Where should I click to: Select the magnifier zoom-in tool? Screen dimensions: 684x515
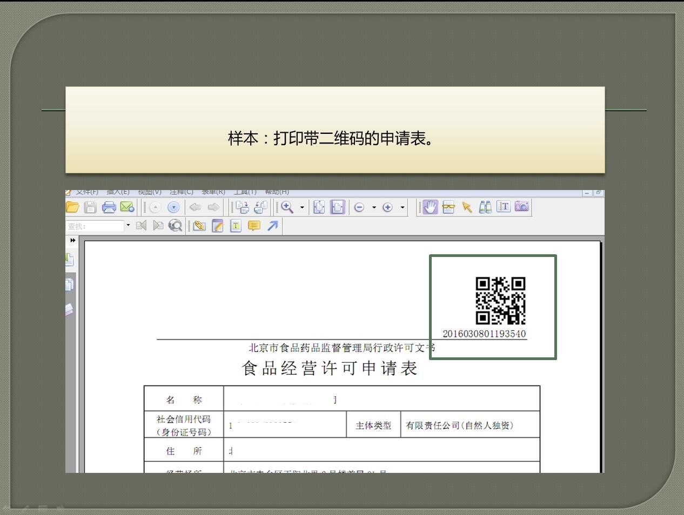(x=287, y=207)
